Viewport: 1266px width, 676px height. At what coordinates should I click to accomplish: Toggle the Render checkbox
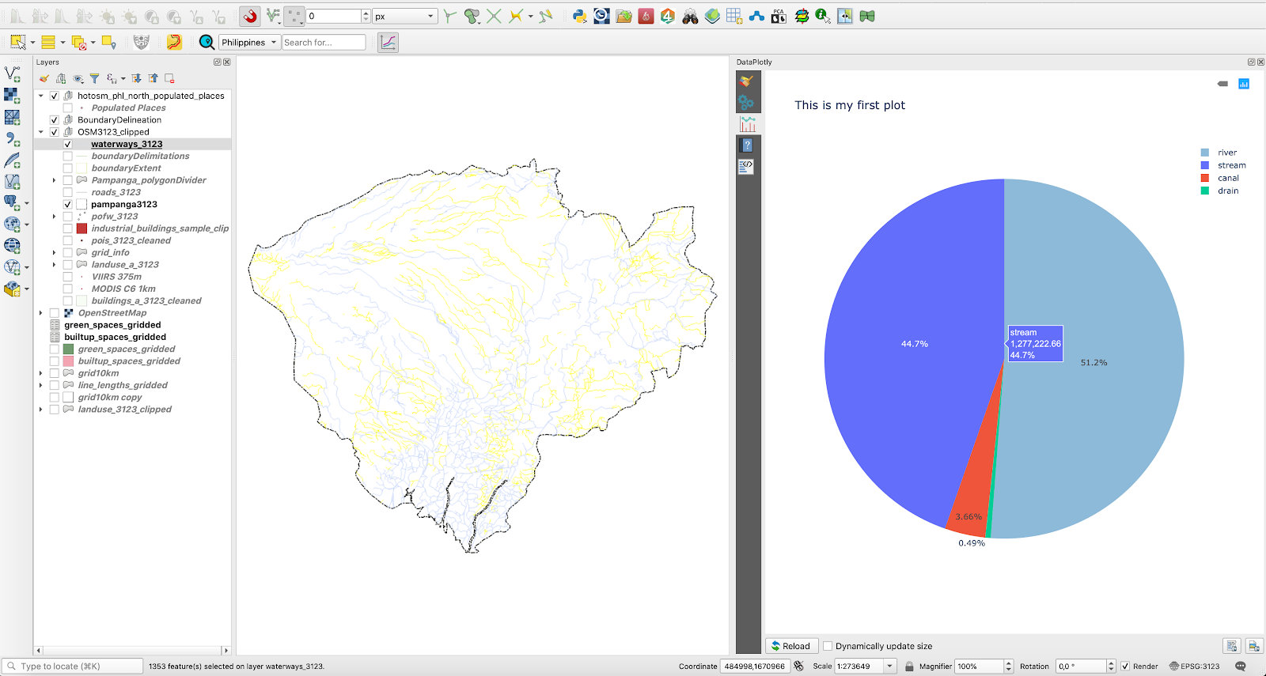[x=1125, y=667]
